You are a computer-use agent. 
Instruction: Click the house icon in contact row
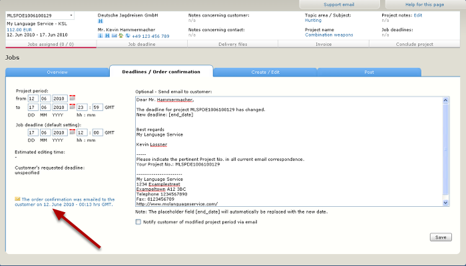[x=121, y=36]
